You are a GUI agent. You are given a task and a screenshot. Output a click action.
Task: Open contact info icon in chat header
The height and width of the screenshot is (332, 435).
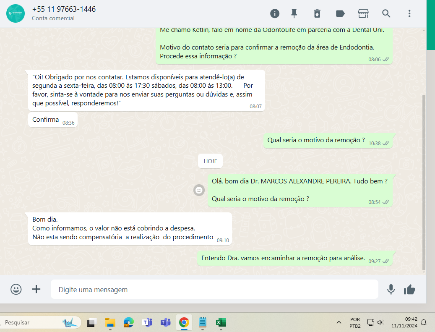point(275,13)
